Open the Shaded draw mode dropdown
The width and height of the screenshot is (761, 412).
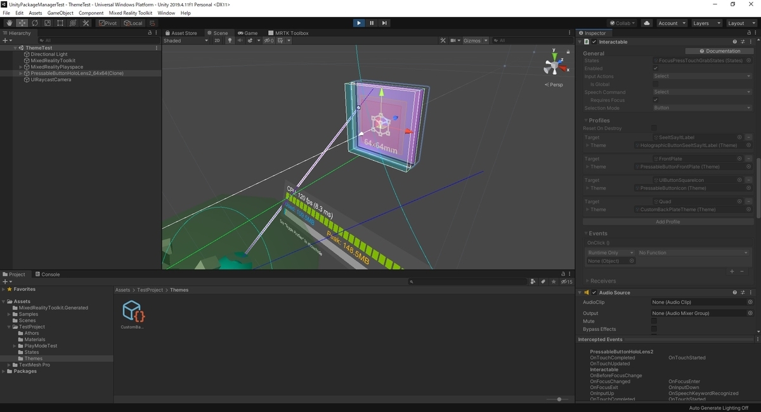[x=186, y=41]
